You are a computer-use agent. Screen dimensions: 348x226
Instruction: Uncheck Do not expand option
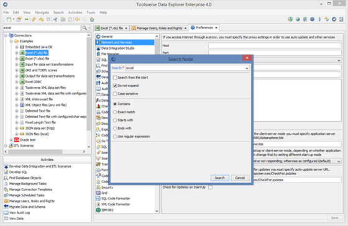[x=115, y=86]
